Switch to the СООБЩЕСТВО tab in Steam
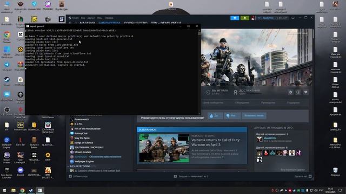This screenshot has width=346, height=194. [x=136, y=23]
